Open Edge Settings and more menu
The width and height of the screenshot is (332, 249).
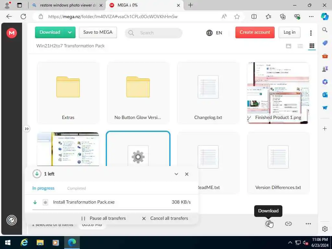[311, 17]
